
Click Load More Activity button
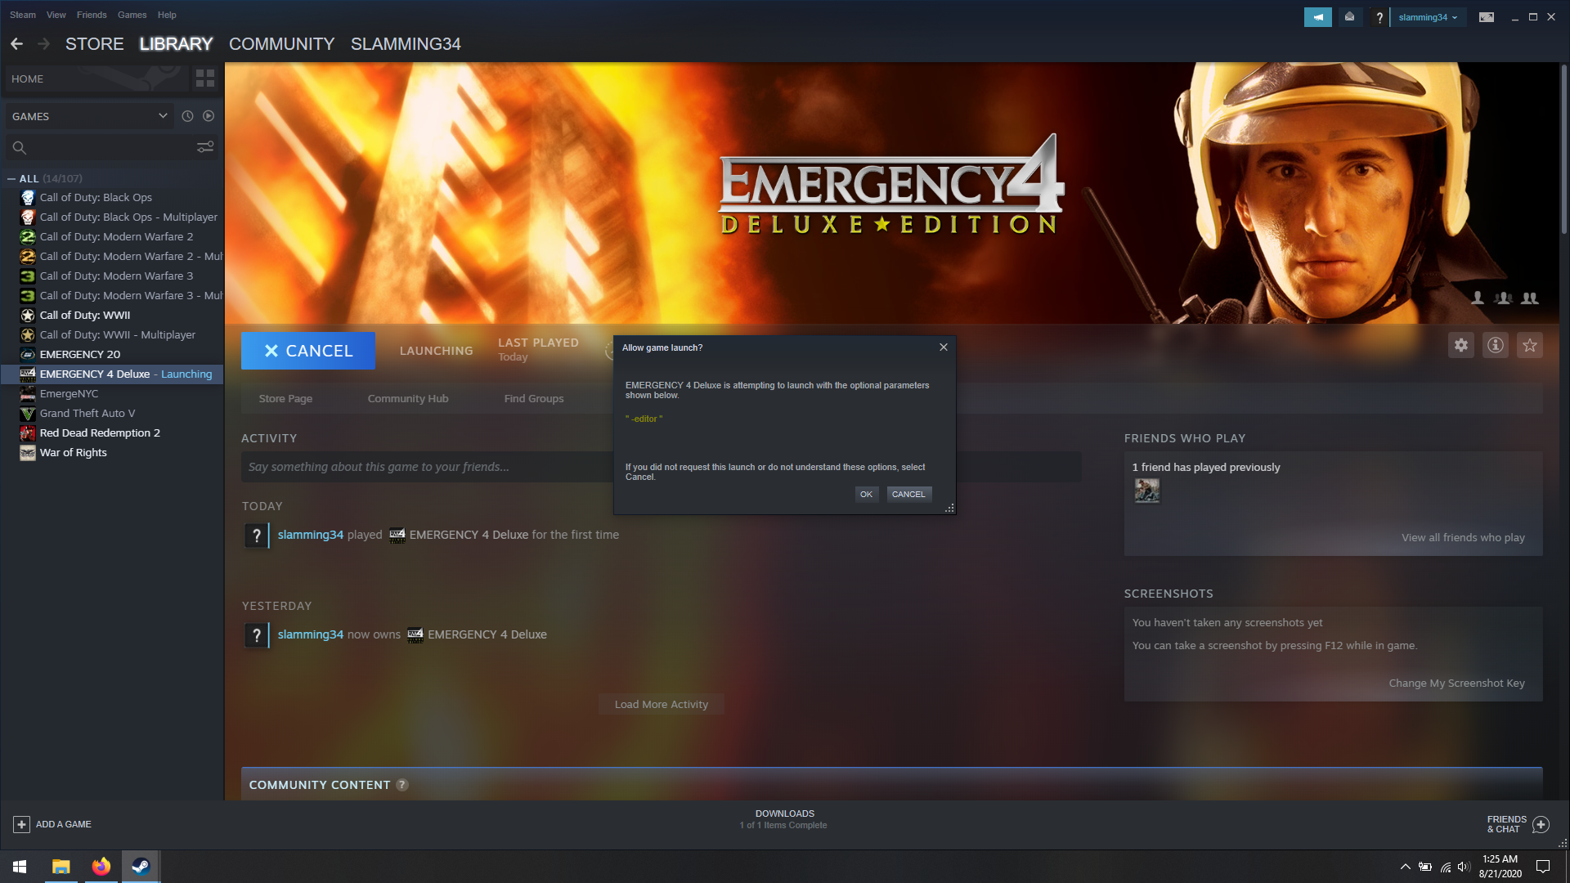click(x=661, y=704)
